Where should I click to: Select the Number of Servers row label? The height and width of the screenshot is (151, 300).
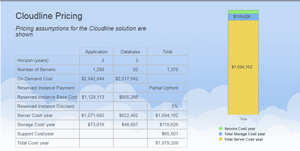(36, 70)
